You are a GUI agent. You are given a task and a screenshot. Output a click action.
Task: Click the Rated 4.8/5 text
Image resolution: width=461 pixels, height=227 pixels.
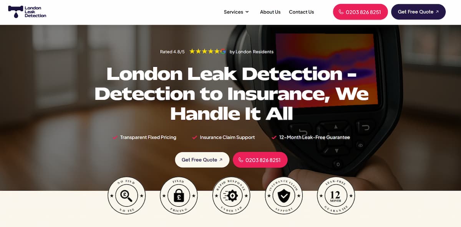click(x=172, y=52)
